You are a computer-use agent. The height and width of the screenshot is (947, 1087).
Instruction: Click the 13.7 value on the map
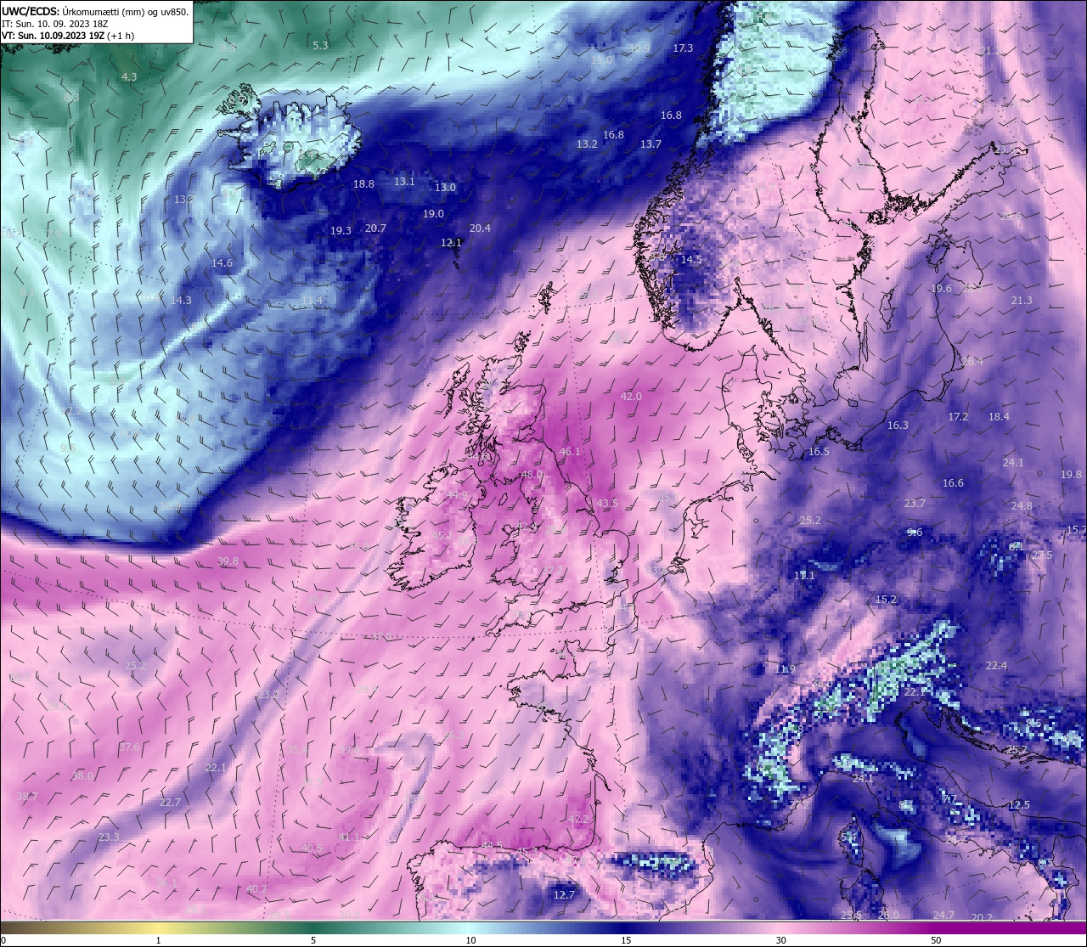point(651,144)
